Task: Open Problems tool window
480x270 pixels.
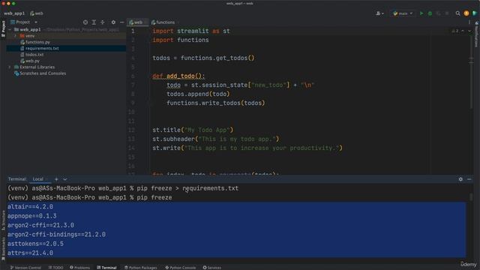Action: (79, 268)
